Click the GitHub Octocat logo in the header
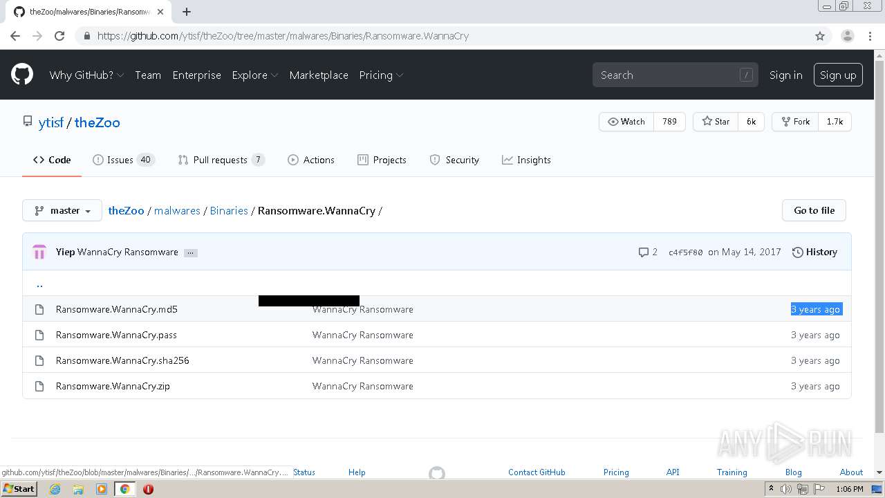This screenshot has width=885, height=498. [22, 75]
